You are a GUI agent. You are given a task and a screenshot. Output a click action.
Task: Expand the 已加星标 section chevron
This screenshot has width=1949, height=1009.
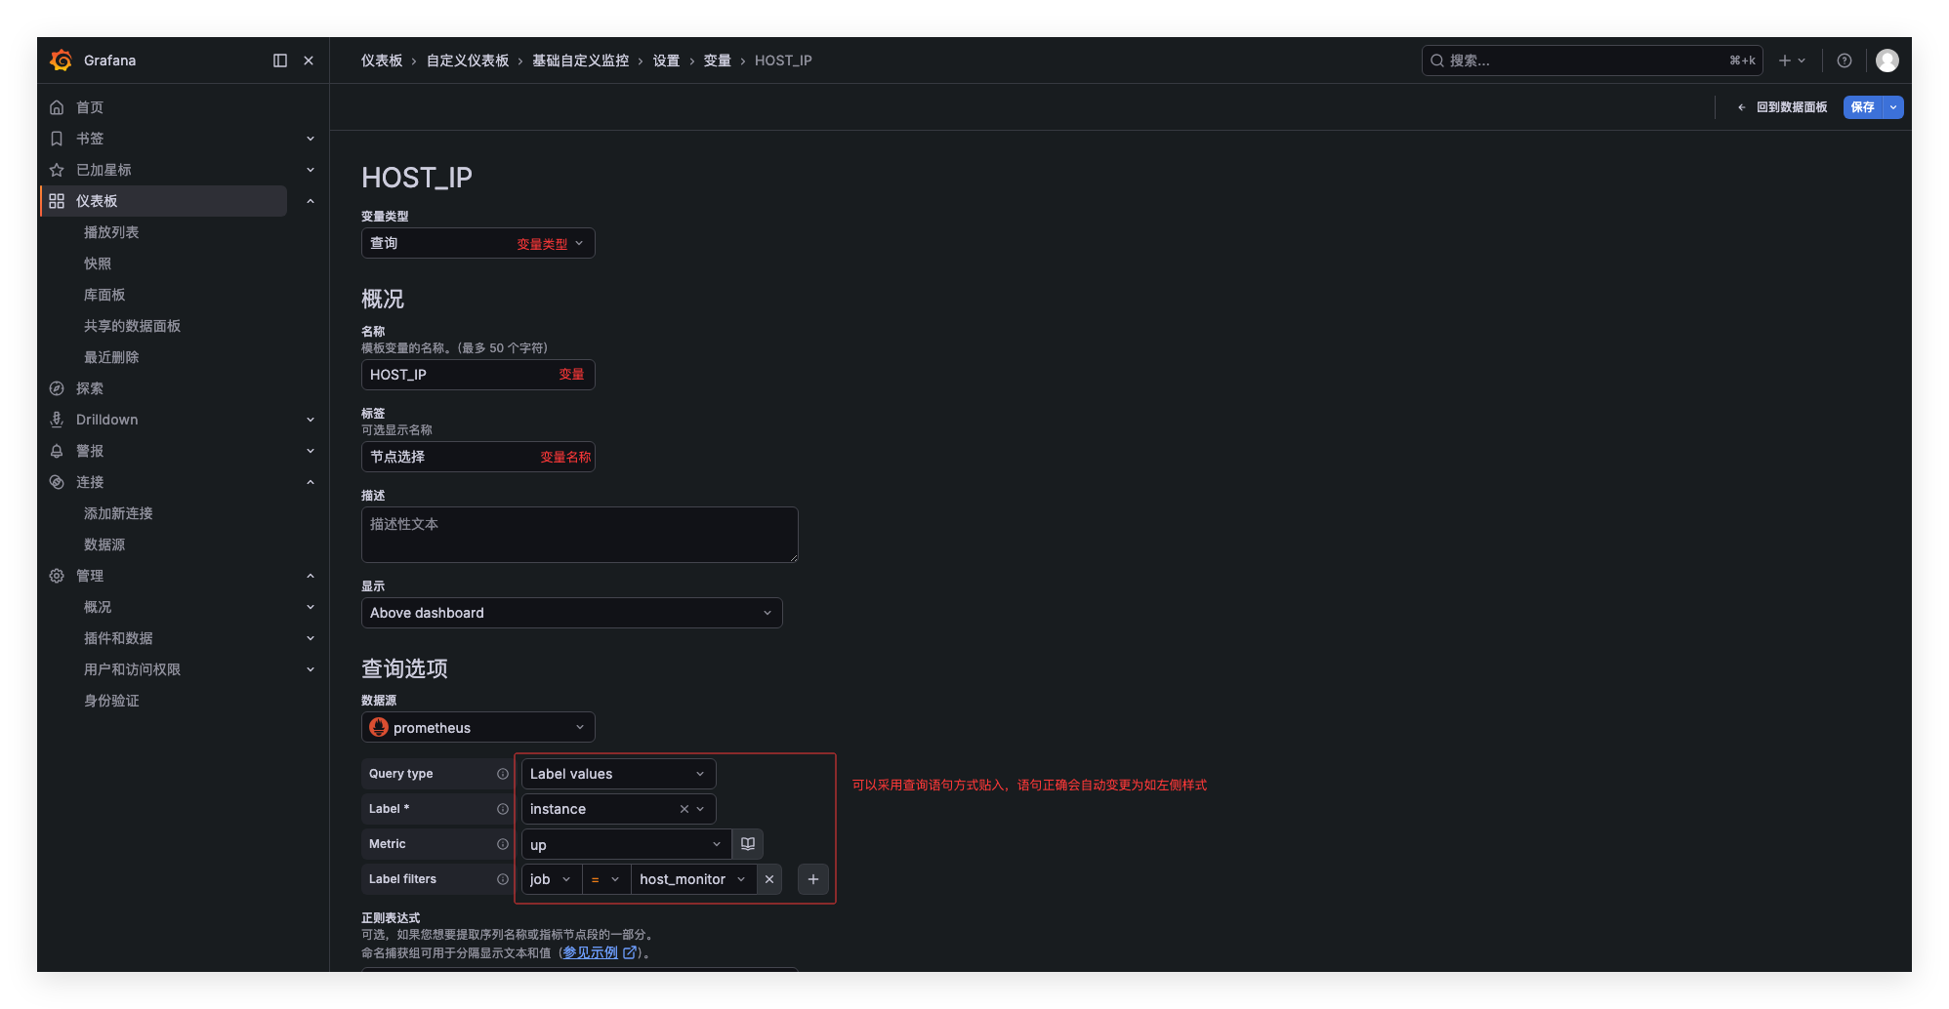[311, 170]
